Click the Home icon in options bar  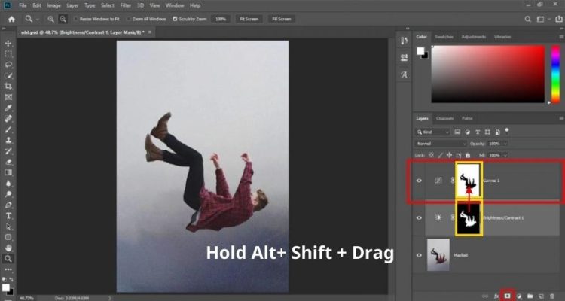(11, 19)
